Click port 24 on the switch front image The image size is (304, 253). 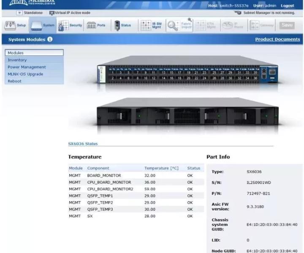pyautogui.click(x=204, y=78)
